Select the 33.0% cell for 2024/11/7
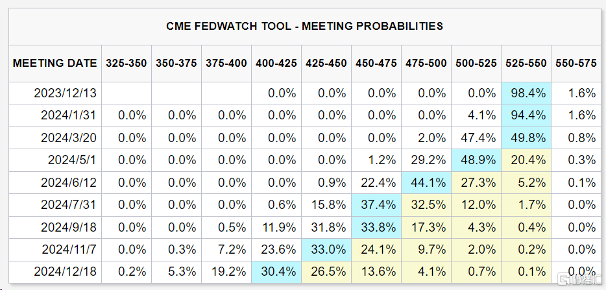 [326, 250]
